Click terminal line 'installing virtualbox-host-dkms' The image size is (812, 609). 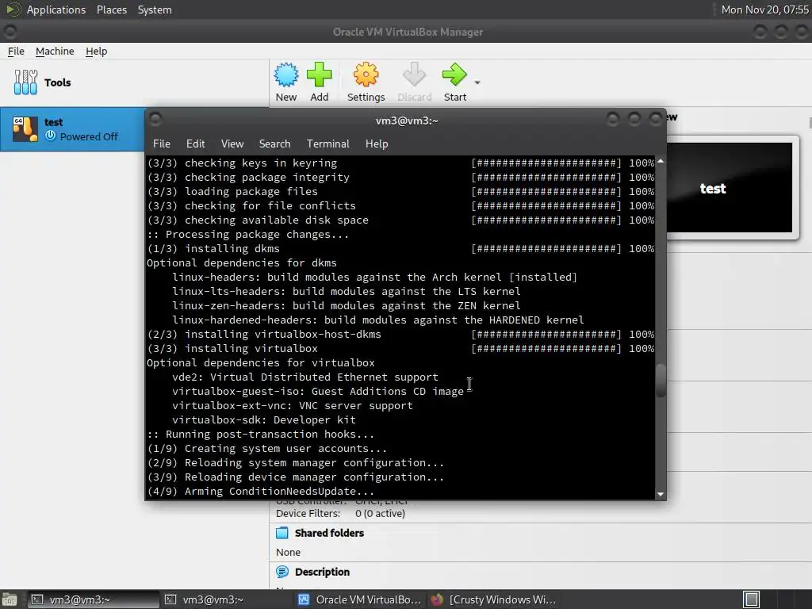click(283, 335)
